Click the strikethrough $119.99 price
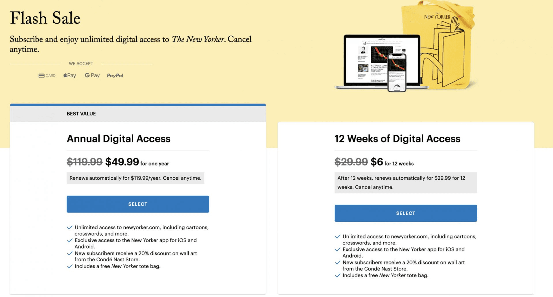This screenshot has height=297, width=553. (x=84, y=162)
